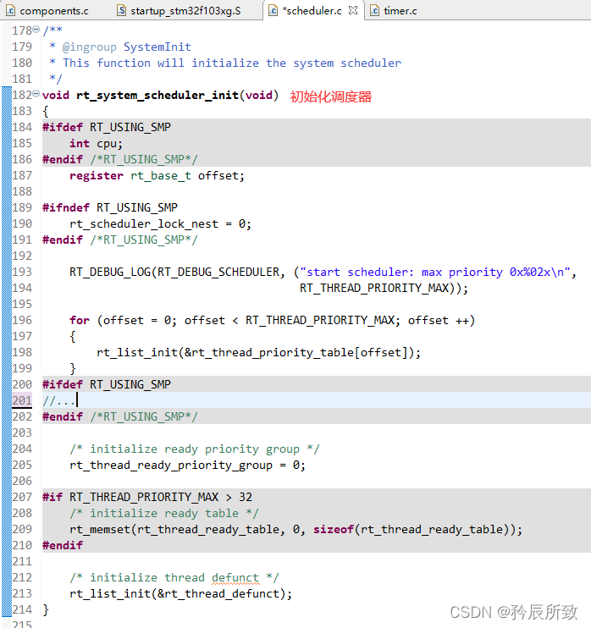Click 'rt_thread_ready_priority_group = 0;' statement

(x=187, y=465)
